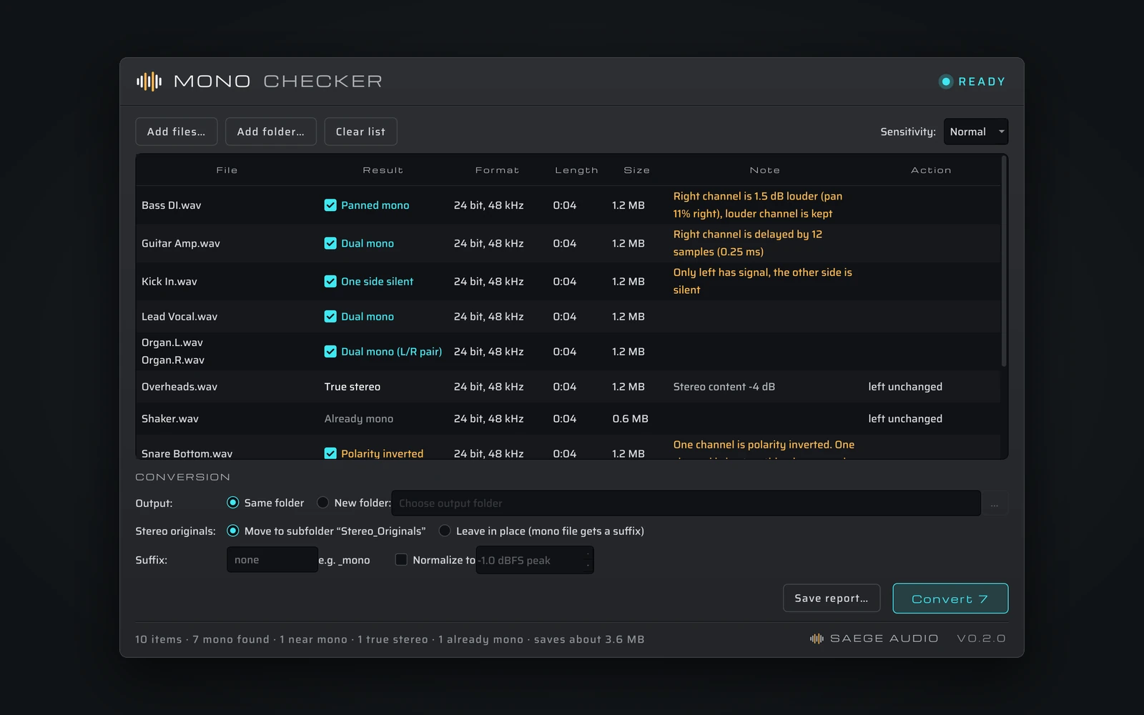Click the V0.2.0 version label

point(981,638)
